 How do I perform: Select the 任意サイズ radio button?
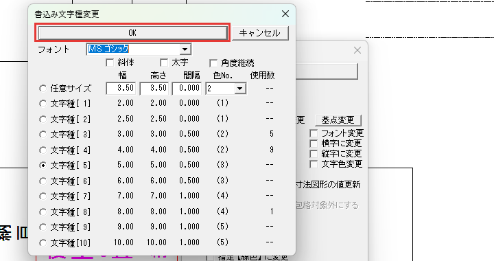pyautogui.click(x=43, y=89)
